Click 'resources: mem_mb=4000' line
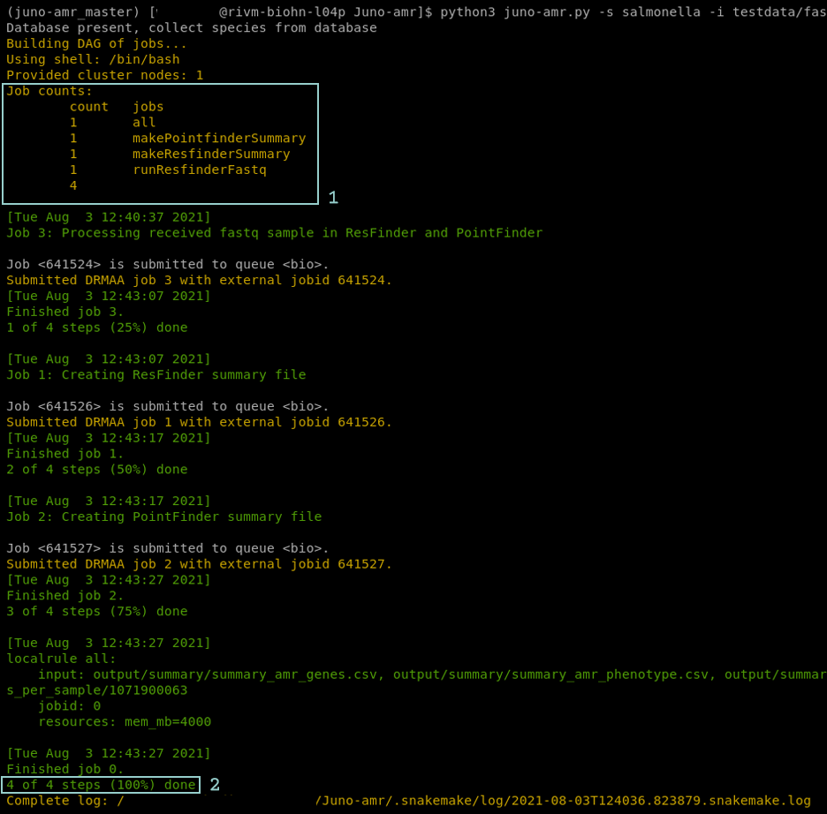Viewport: 827px width, 814px height. pos(125,722)
